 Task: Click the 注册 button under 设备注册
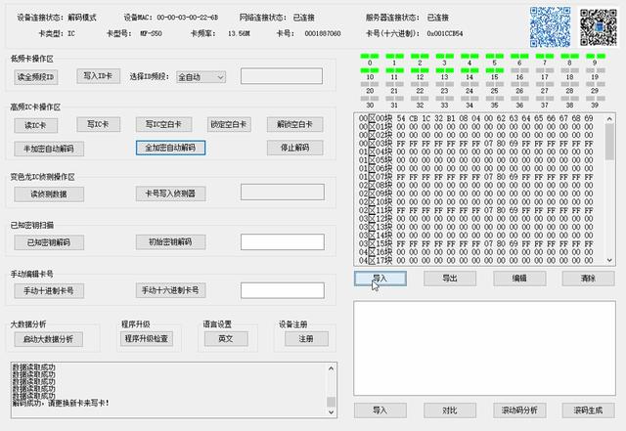[306, 339]
